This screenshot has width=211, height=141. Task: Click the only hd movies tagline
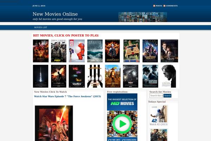pyautogui.click(x=57, y=19)
